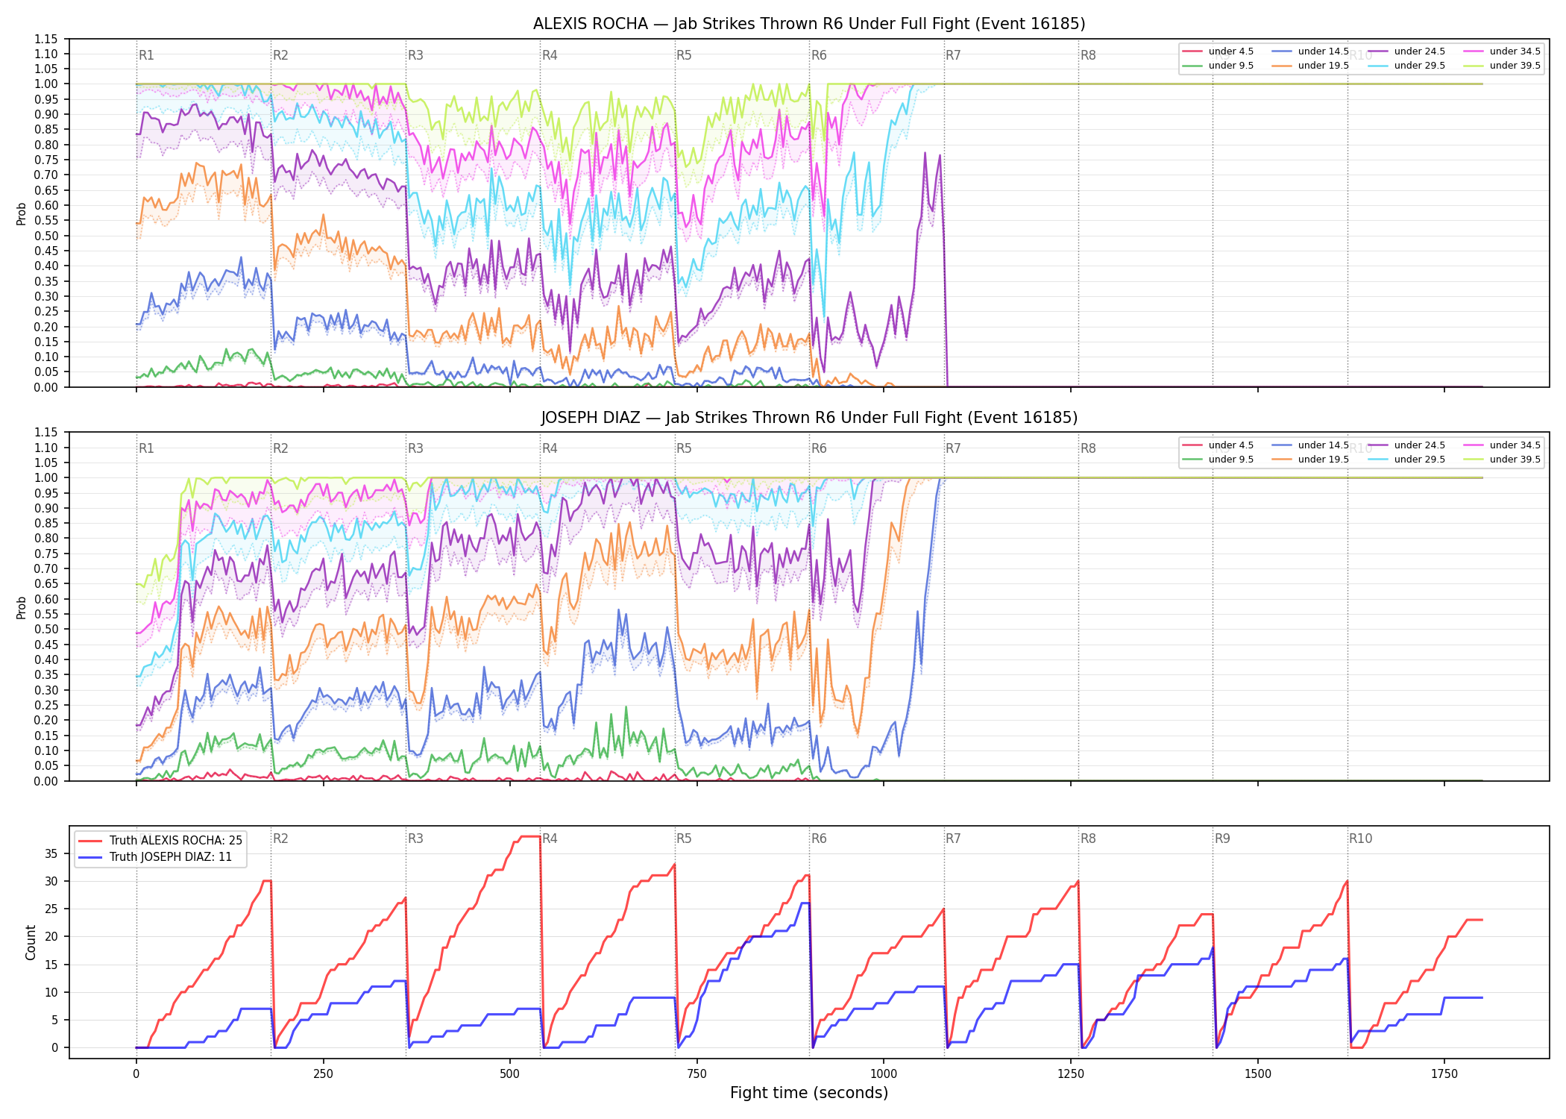
Task: Pick 'under 14.5' legend entry in Diaz chart
Action: 1310,445
